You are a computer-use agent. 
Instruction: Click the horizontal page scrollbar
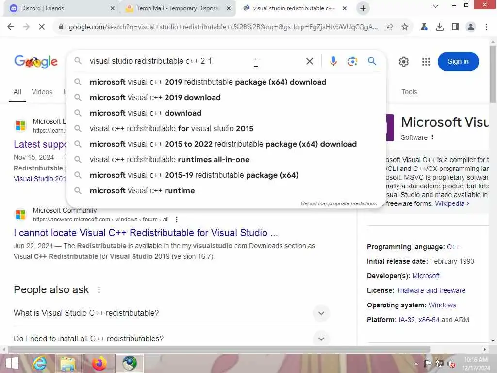pos(219,350)
